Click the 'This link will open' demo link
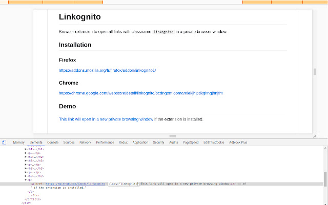 tap(106, 119)
